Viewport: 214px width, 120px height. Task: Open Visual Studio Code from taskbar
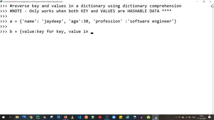point(79,117)
